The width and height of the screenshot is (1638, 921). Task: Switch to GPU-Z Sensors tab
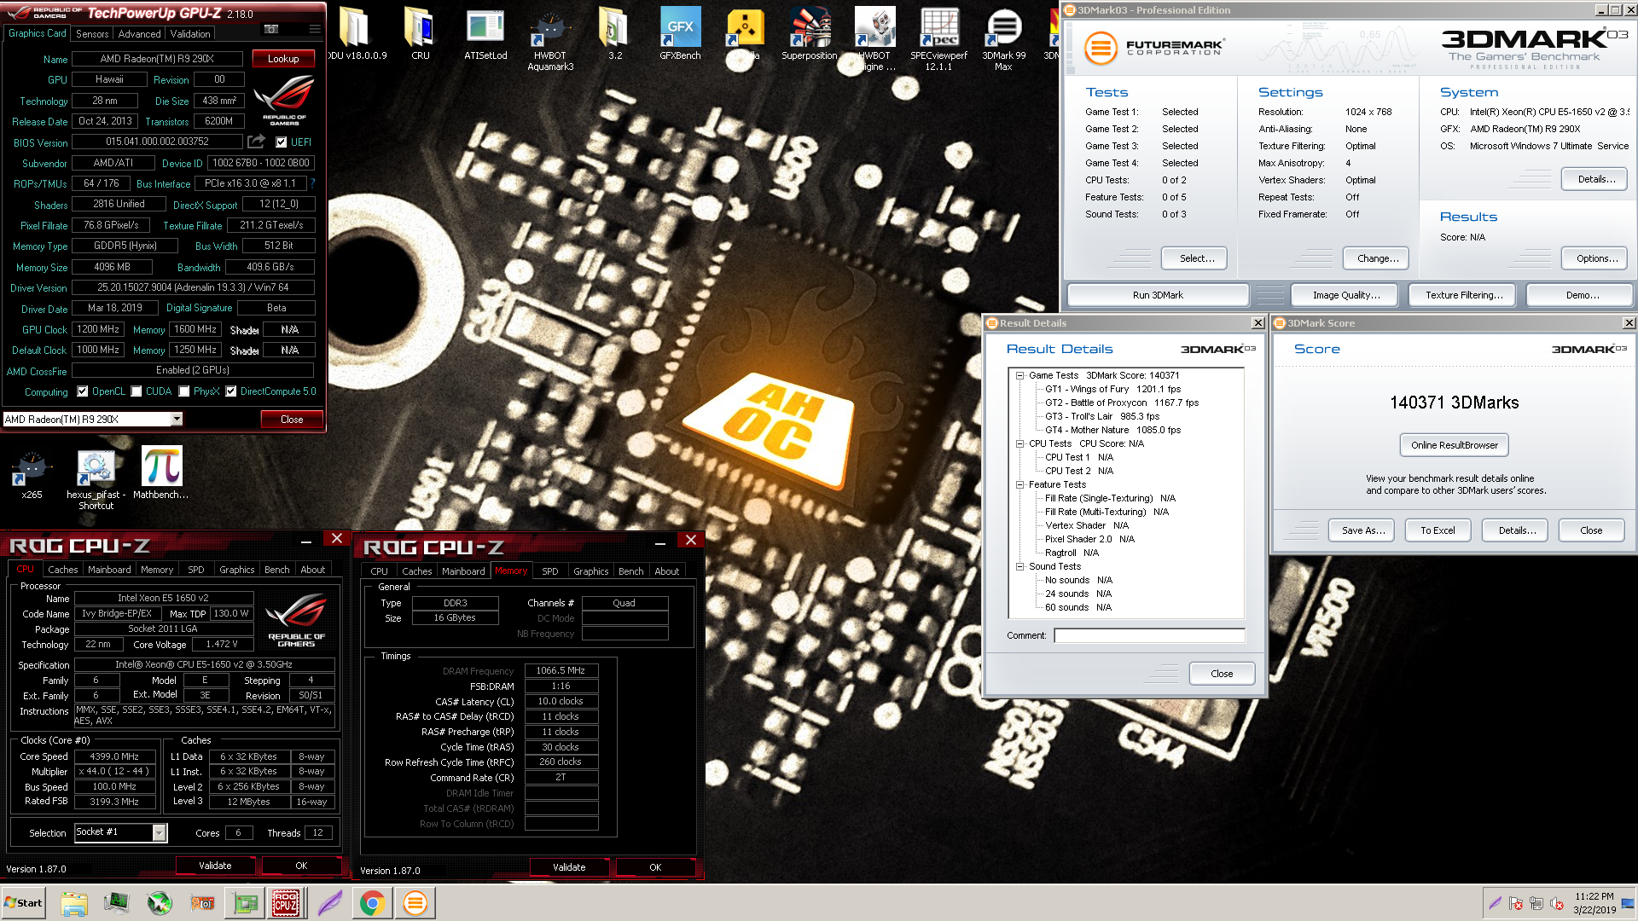click(92, 34)
